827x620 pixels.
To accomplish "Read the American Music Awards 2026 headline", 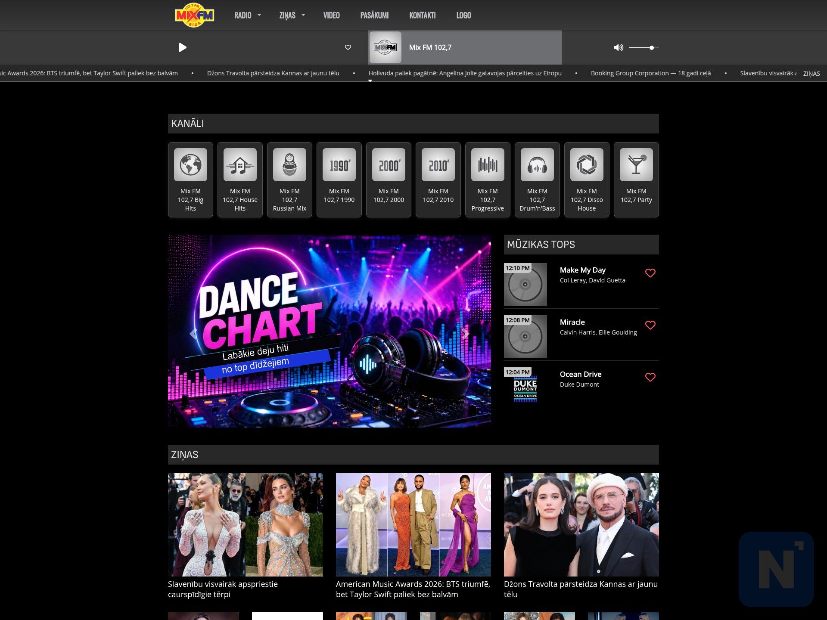I will point(413,589).
